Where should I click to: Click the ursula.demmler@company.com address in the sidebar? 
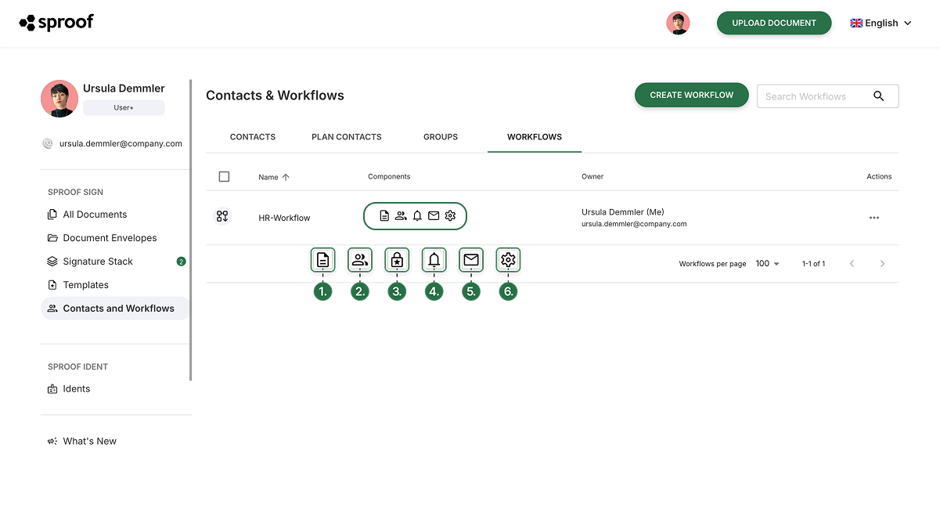[121, 143]
